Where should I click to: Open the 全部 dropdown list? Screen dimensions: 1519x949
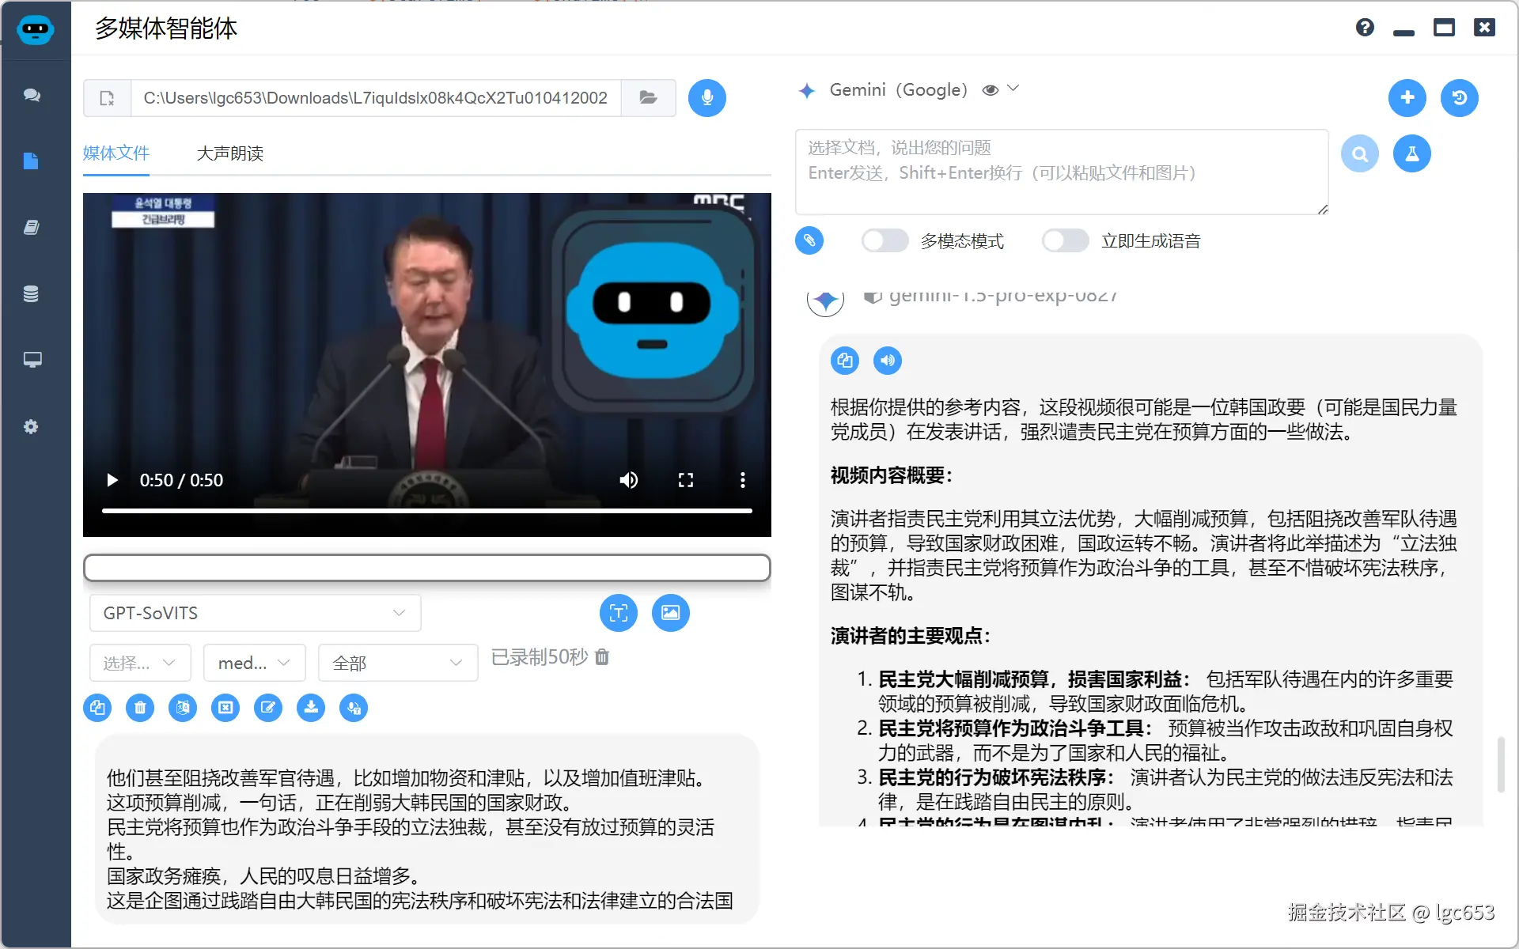pos(397,663)
